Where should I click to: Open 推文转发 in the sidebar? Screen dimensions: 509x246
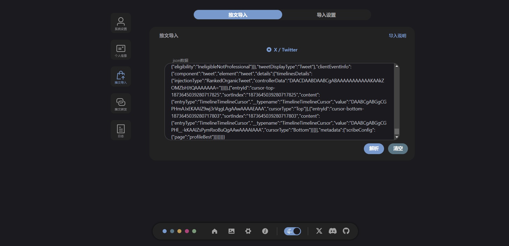click(121, 104)
